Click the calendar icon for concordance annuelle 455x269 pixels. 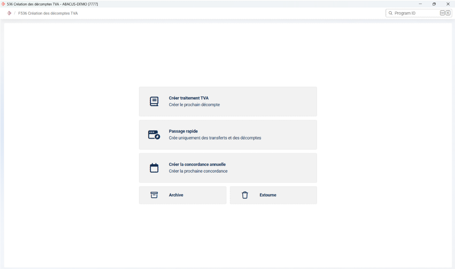coord(154,168)
